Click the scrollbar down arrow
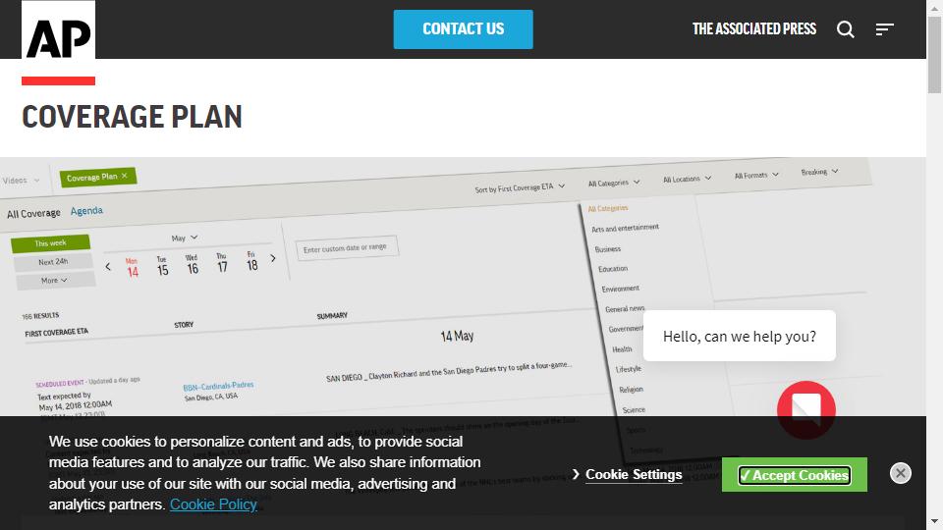 (x=934, y=521)
